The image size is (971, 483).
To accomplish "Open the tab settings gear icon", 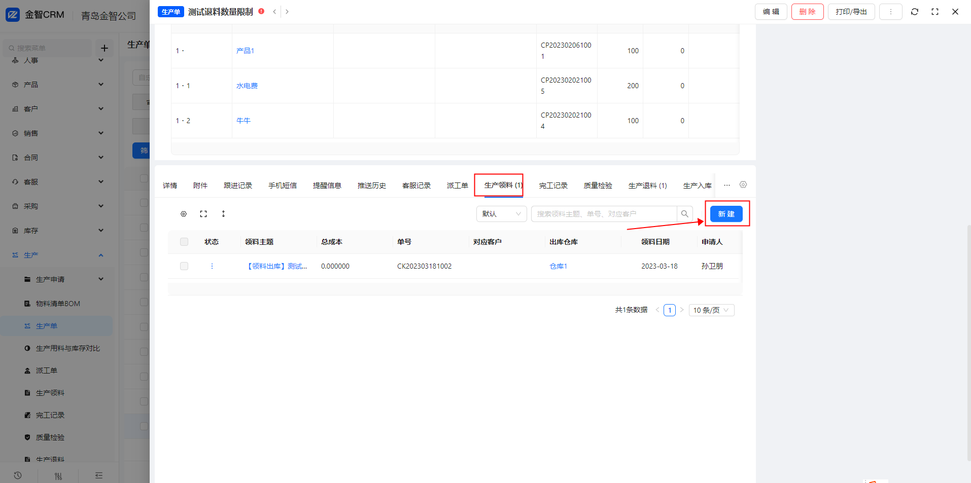I will coord(743,185).
